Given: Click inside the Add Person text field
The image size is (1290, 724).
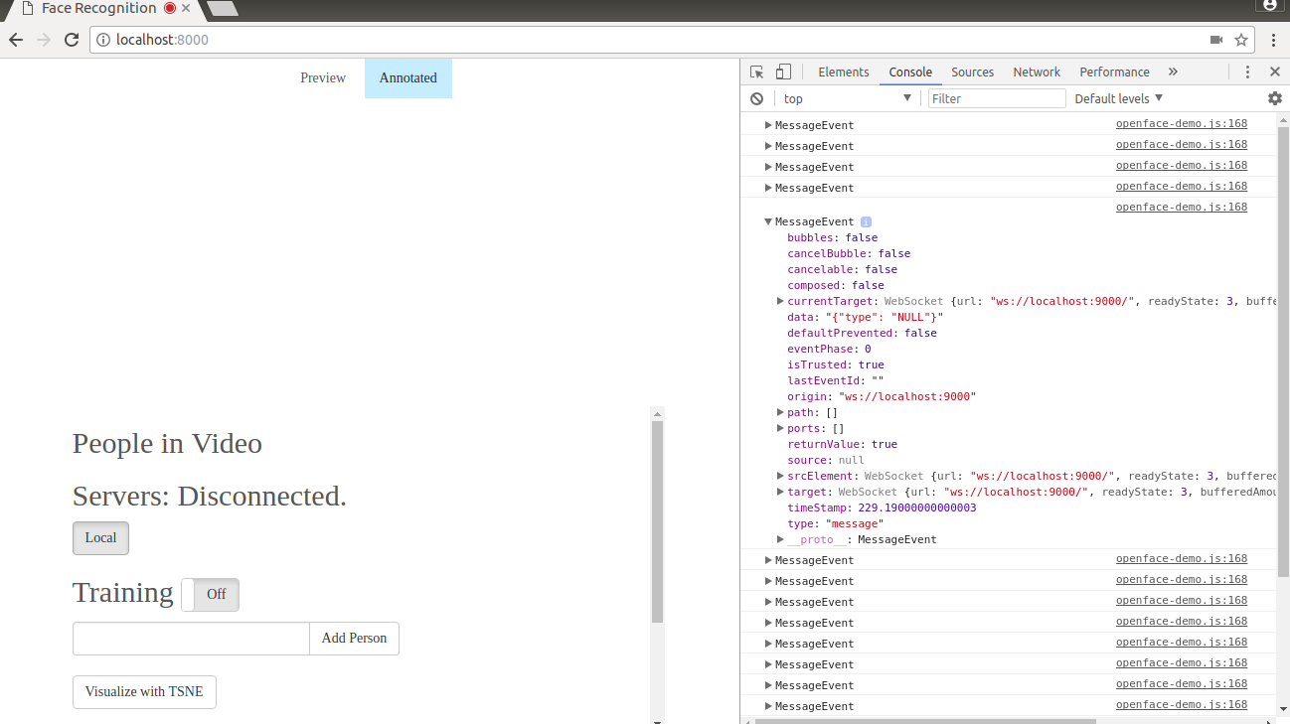Looking at the screenshot, I should pyautogui.click(x=189, y=639).
